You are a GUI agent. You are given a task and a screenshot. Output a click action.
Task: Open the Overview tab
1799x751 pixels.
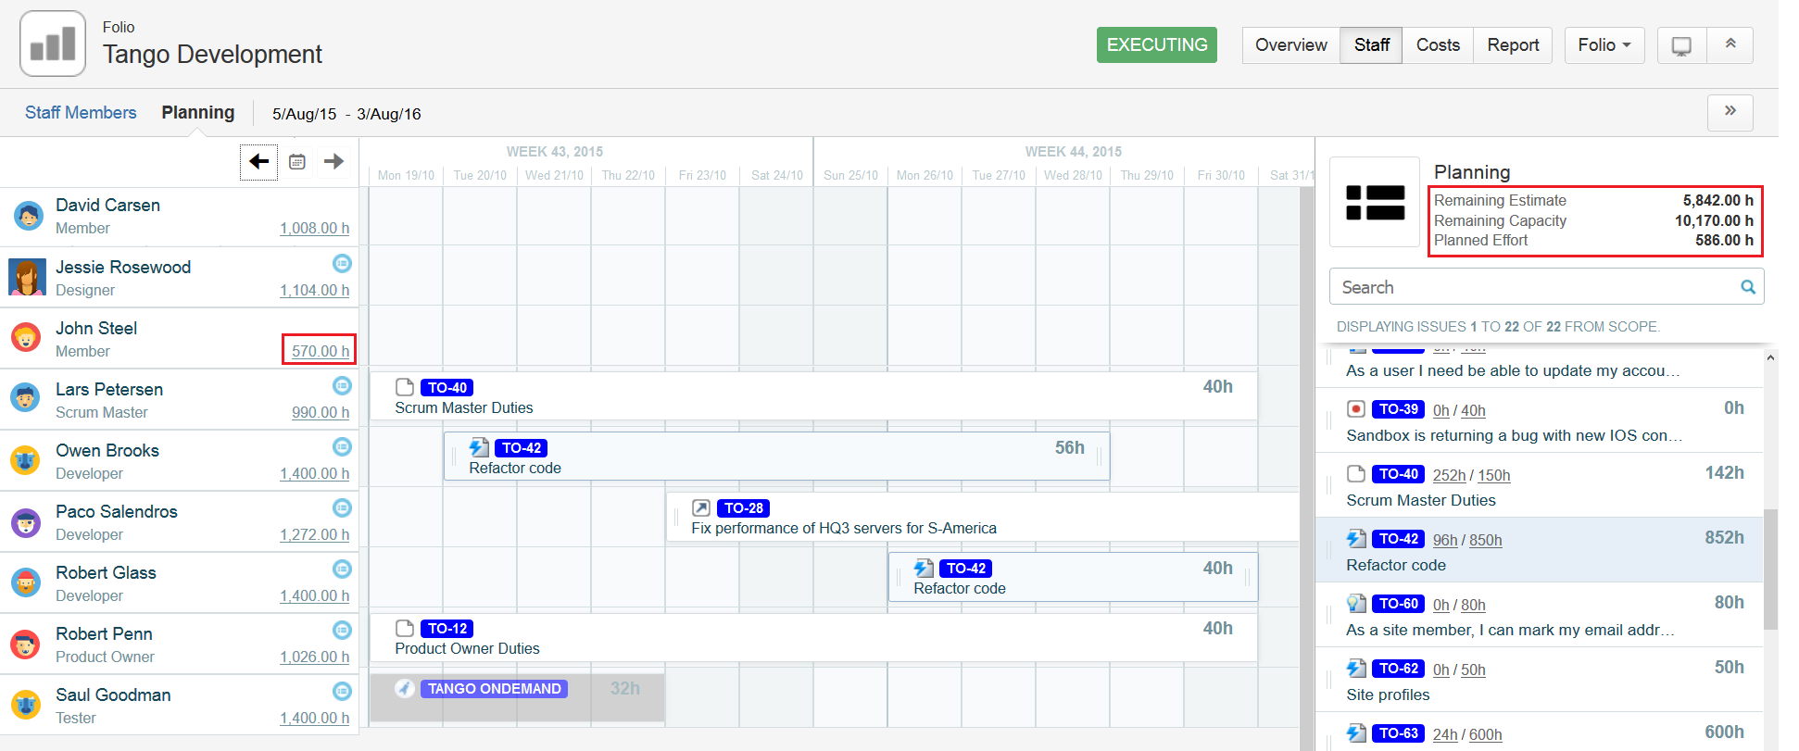coord(1290,45)
